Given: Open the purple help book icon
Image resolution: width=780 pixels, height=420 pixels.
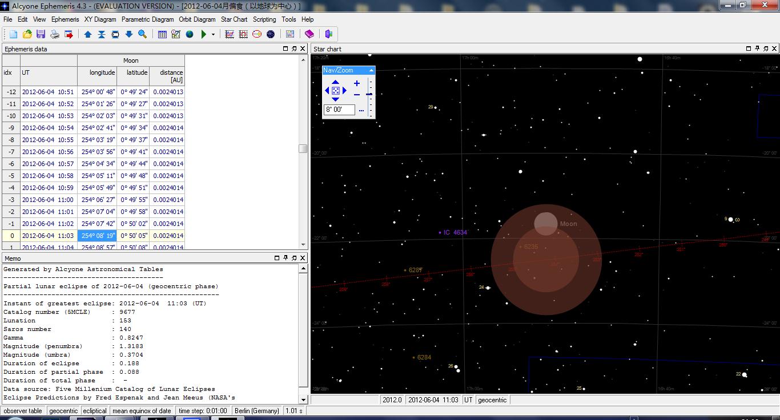Looking at the screenshot, I should (x=309, y=34).
